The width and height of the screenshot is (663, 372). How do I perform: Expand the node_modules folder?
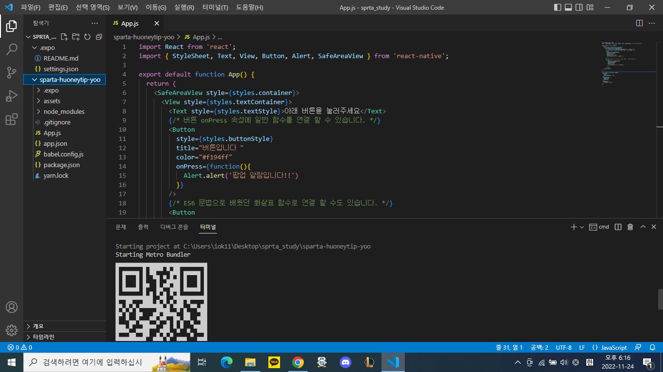[39, 111]
